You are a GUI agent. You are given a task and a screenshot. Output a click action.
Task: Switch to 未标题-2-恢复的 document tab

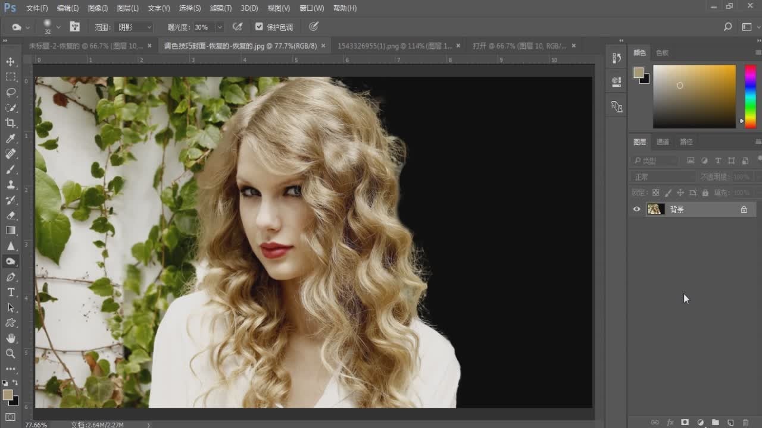tap(86, 46)
